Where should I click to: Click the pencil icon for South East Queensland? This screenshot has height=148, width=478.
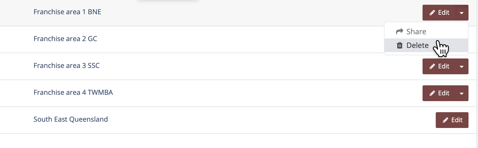coord(446,120)
